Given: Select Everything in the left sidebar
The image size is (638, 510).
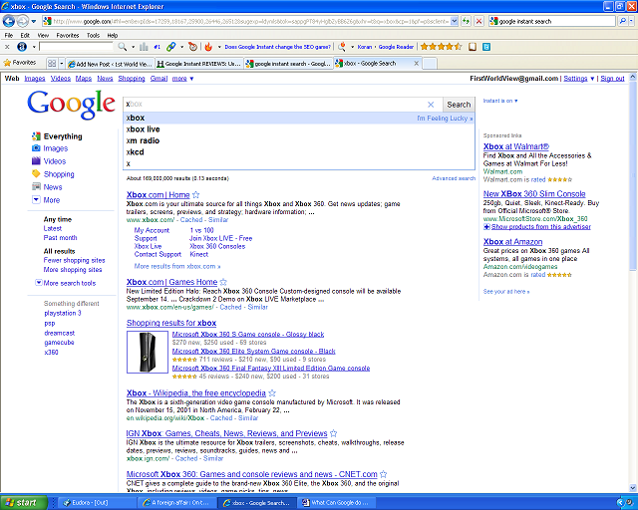Looking at the screenshot, I should [63, 136].
